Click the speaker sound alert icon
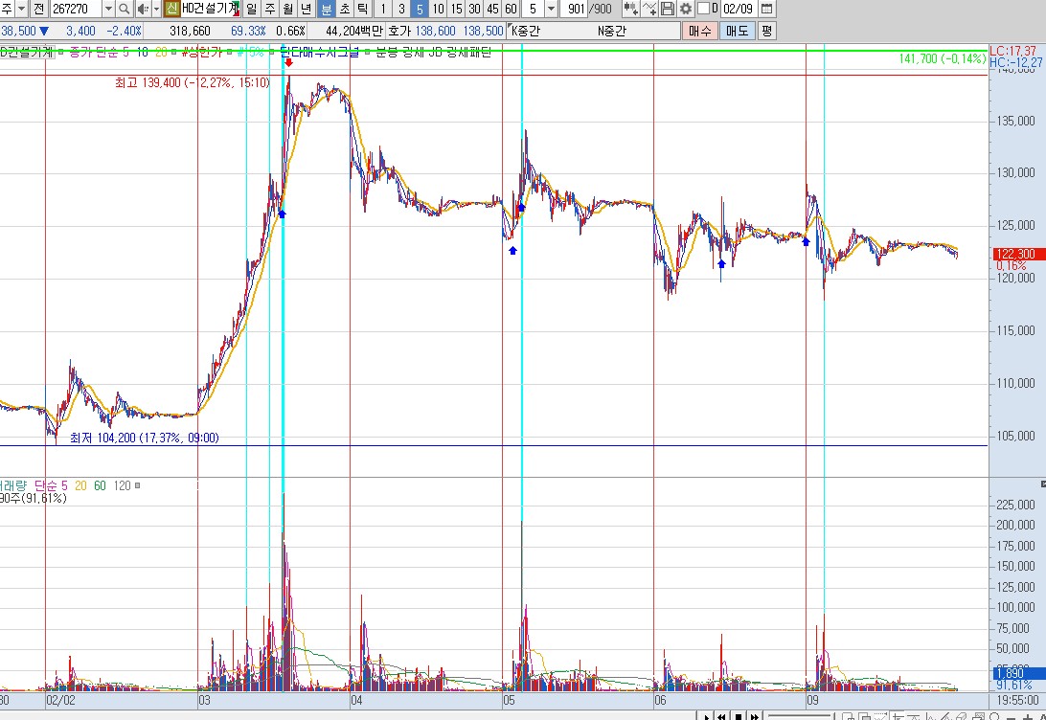 click(x=143, y=9)
